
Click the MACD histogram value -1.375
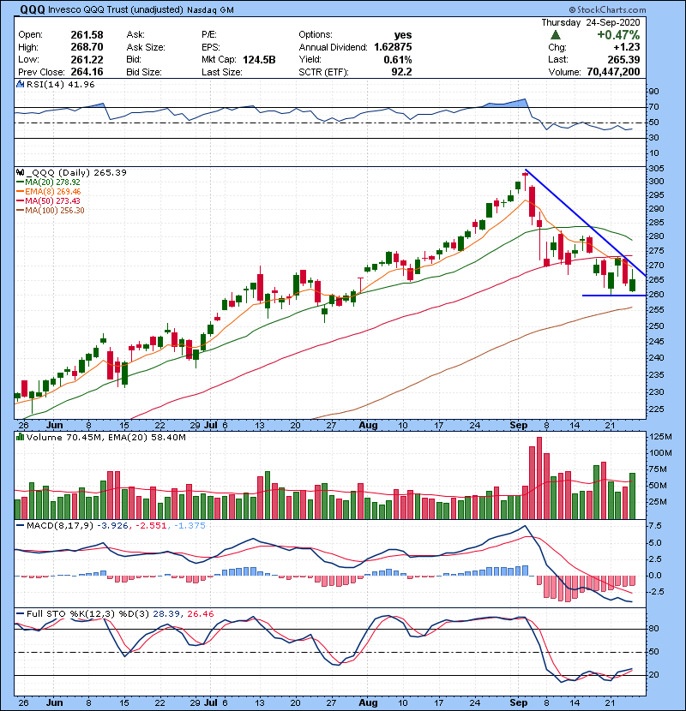pos(190,526)
